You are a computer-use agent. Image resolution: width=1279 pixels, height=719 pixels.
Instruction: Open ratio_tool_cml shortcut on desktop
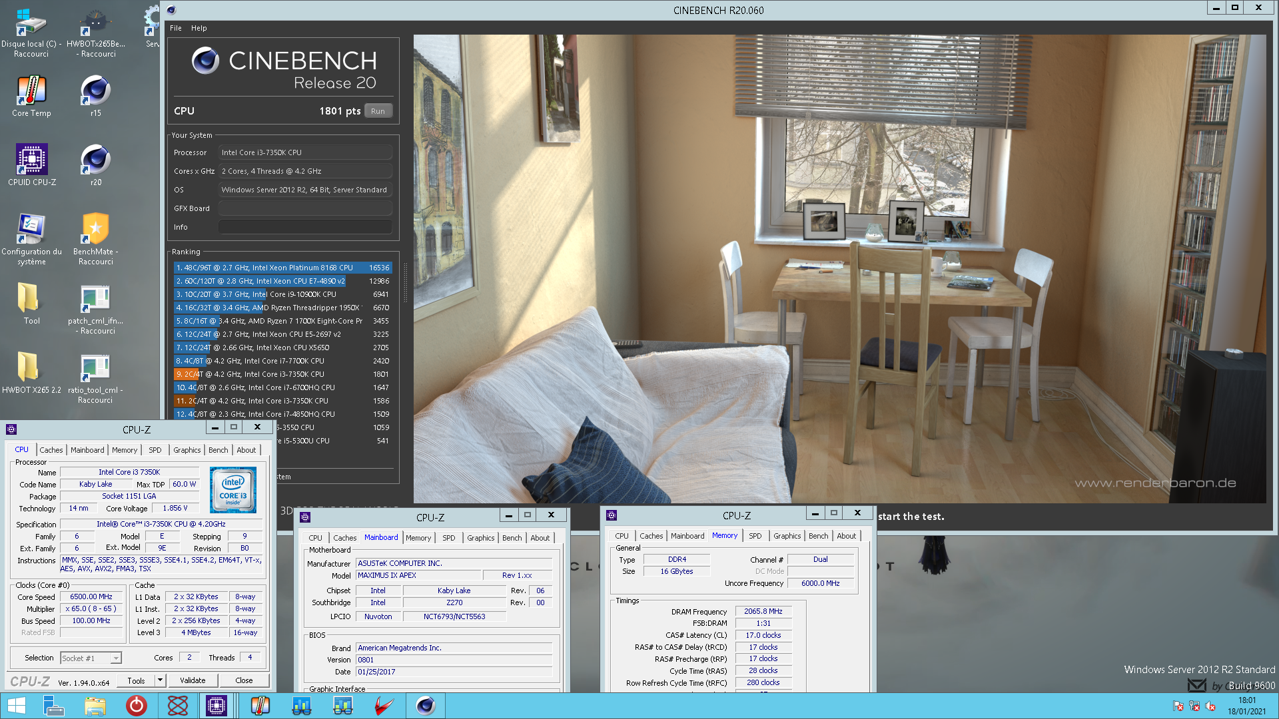click(x=95, y=377)
